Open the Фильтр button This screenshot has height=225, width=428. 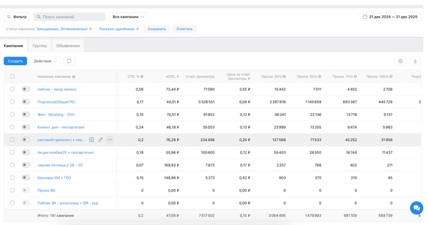point(17,17)
